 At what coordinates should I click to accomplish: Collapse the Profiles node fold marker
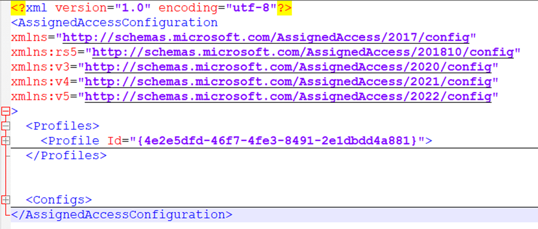click(6, 126)
